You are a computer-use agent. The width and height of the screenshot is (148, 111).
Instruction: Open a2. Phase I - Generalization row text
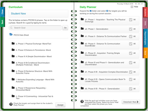[x=97, y=29]
